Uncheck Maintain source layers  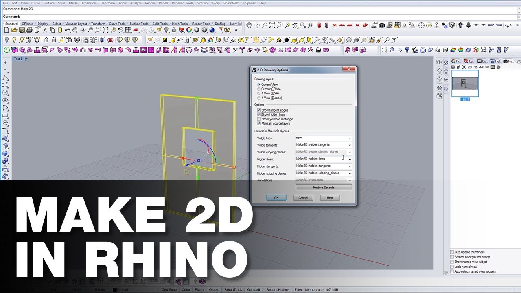[x=259, y=123]
